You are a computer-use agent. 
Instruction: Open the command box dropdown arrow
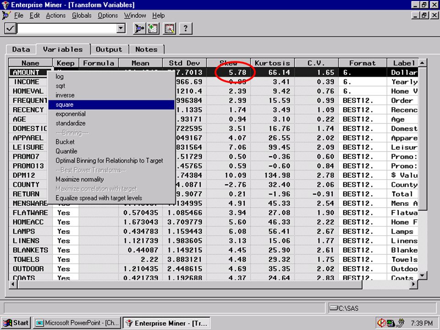(121, 28)
